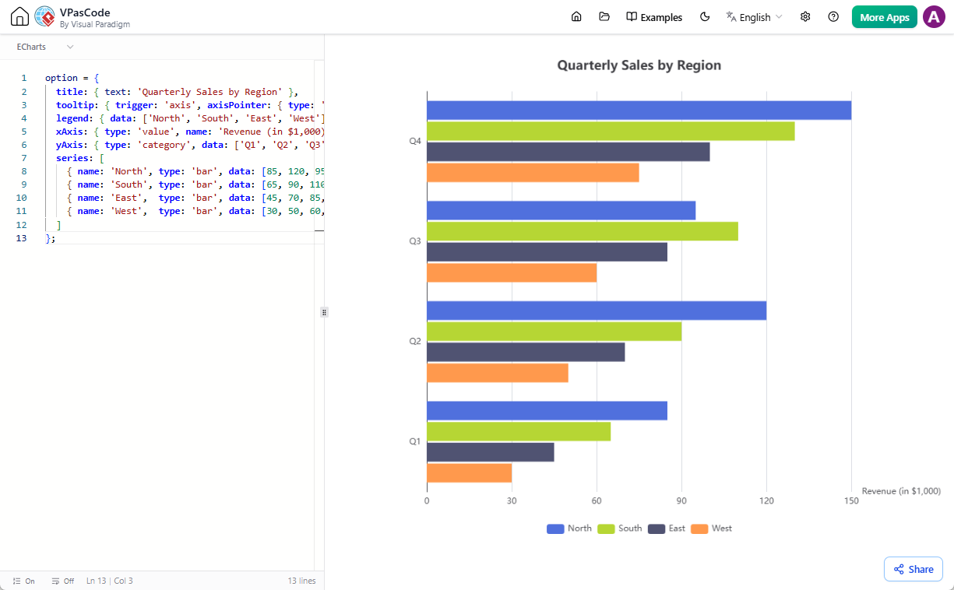Click the '13 lines' status bar text
Screen dimensions: 954x590
(x=301, y=581)
